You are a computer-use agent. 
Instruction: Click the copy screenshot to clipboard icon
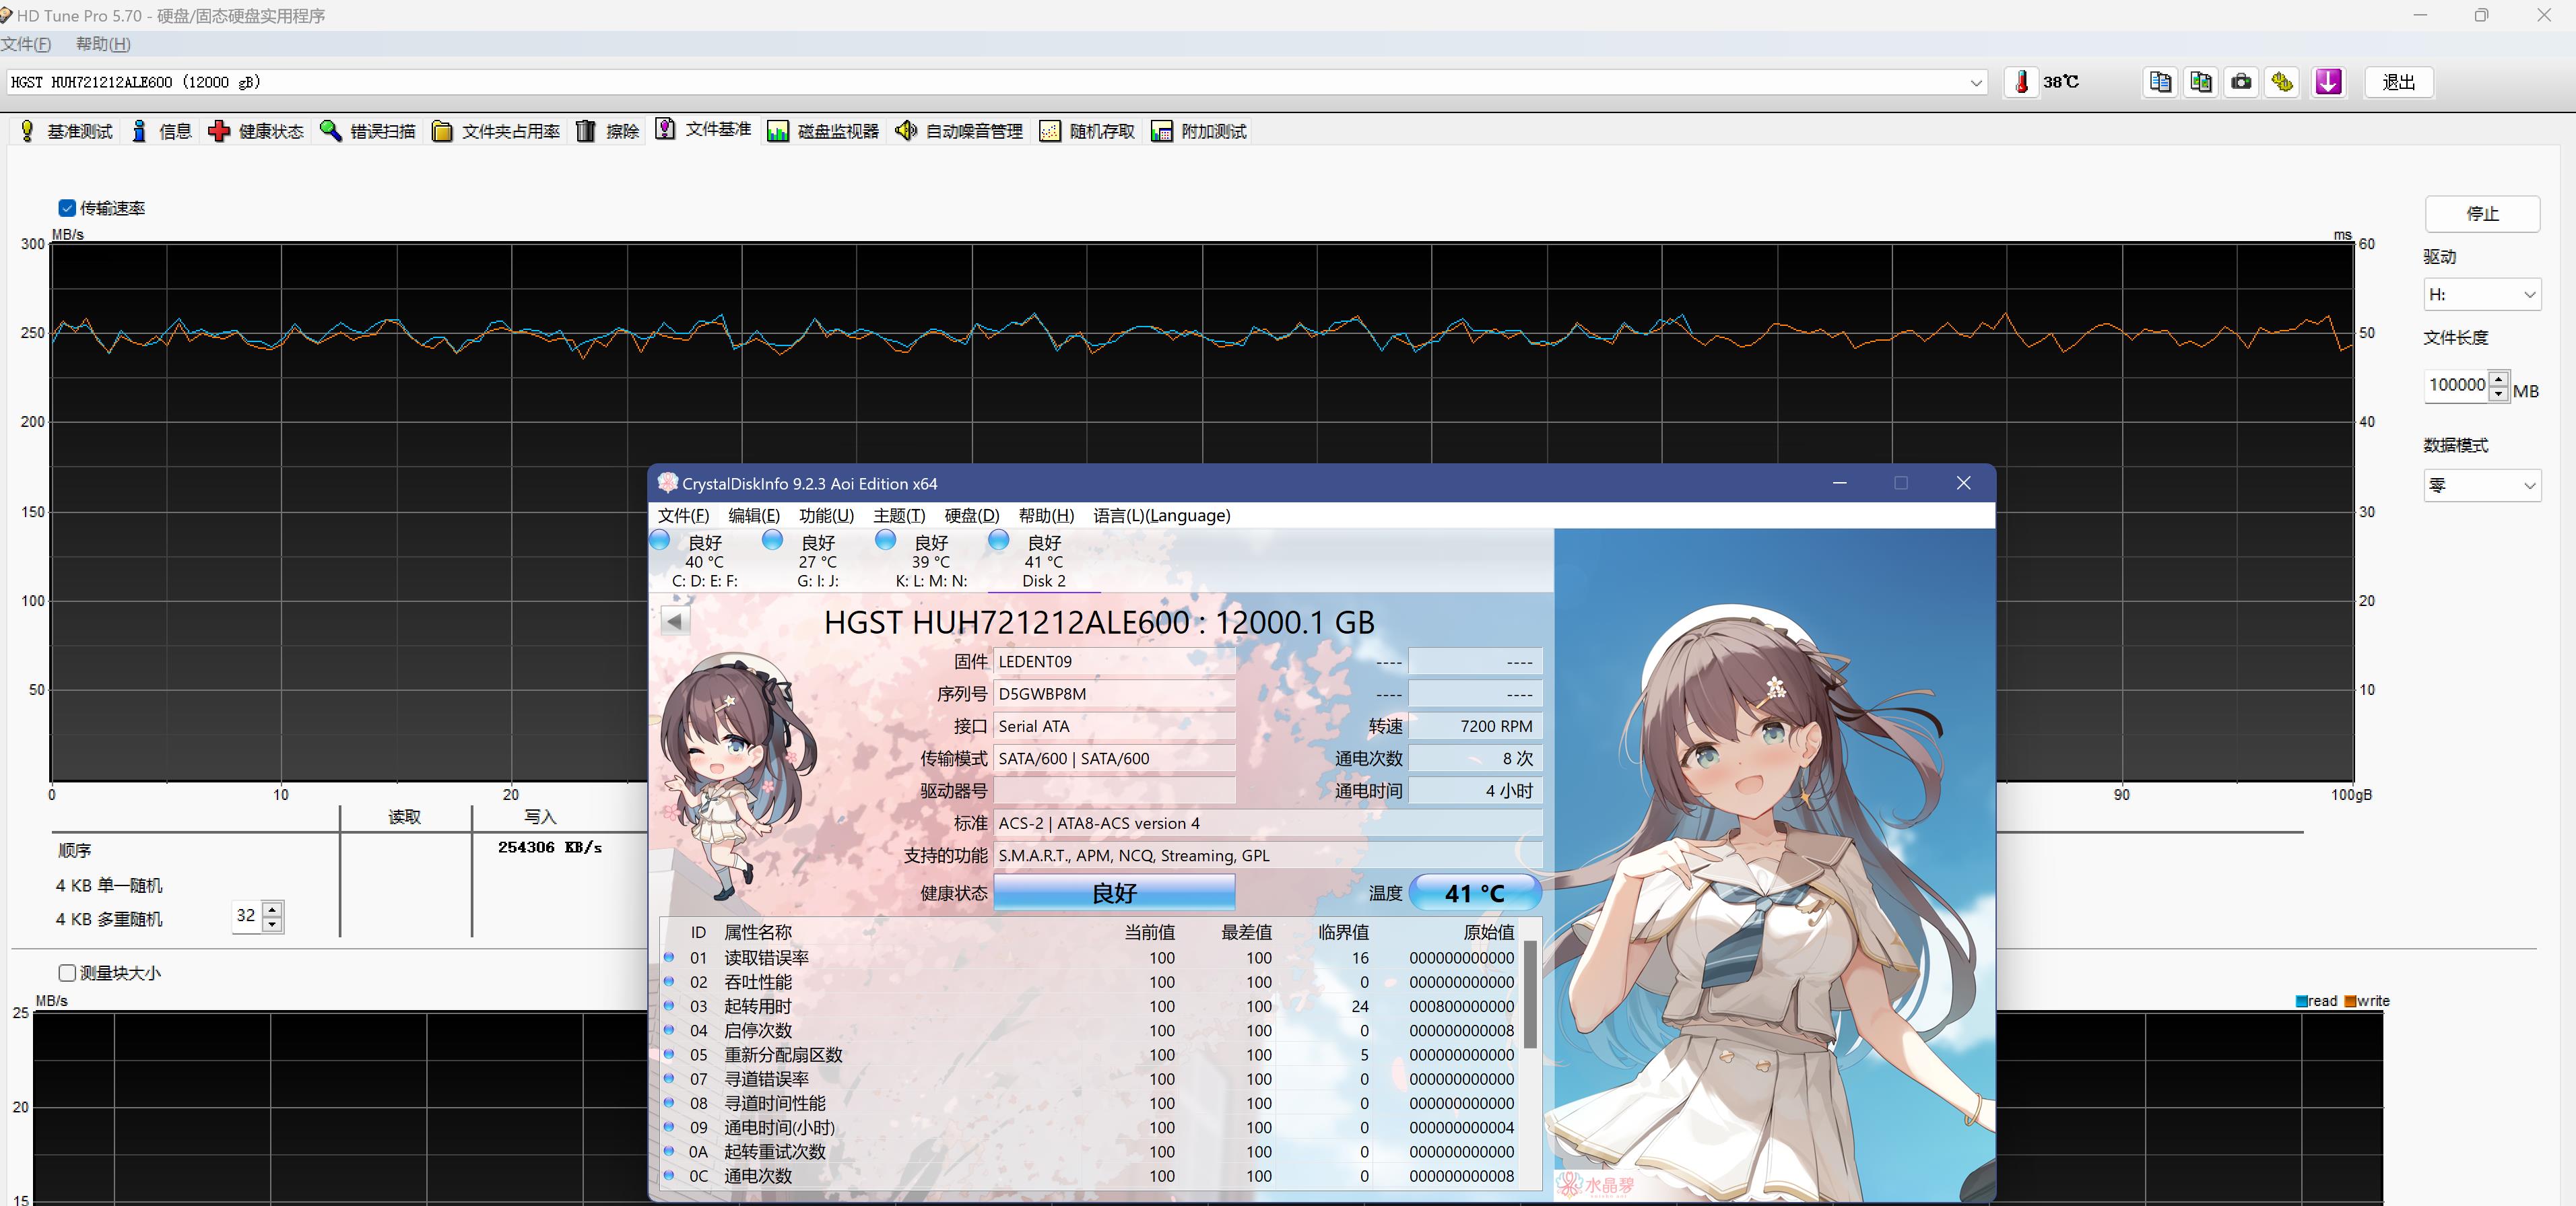[x=2200, y=82]
